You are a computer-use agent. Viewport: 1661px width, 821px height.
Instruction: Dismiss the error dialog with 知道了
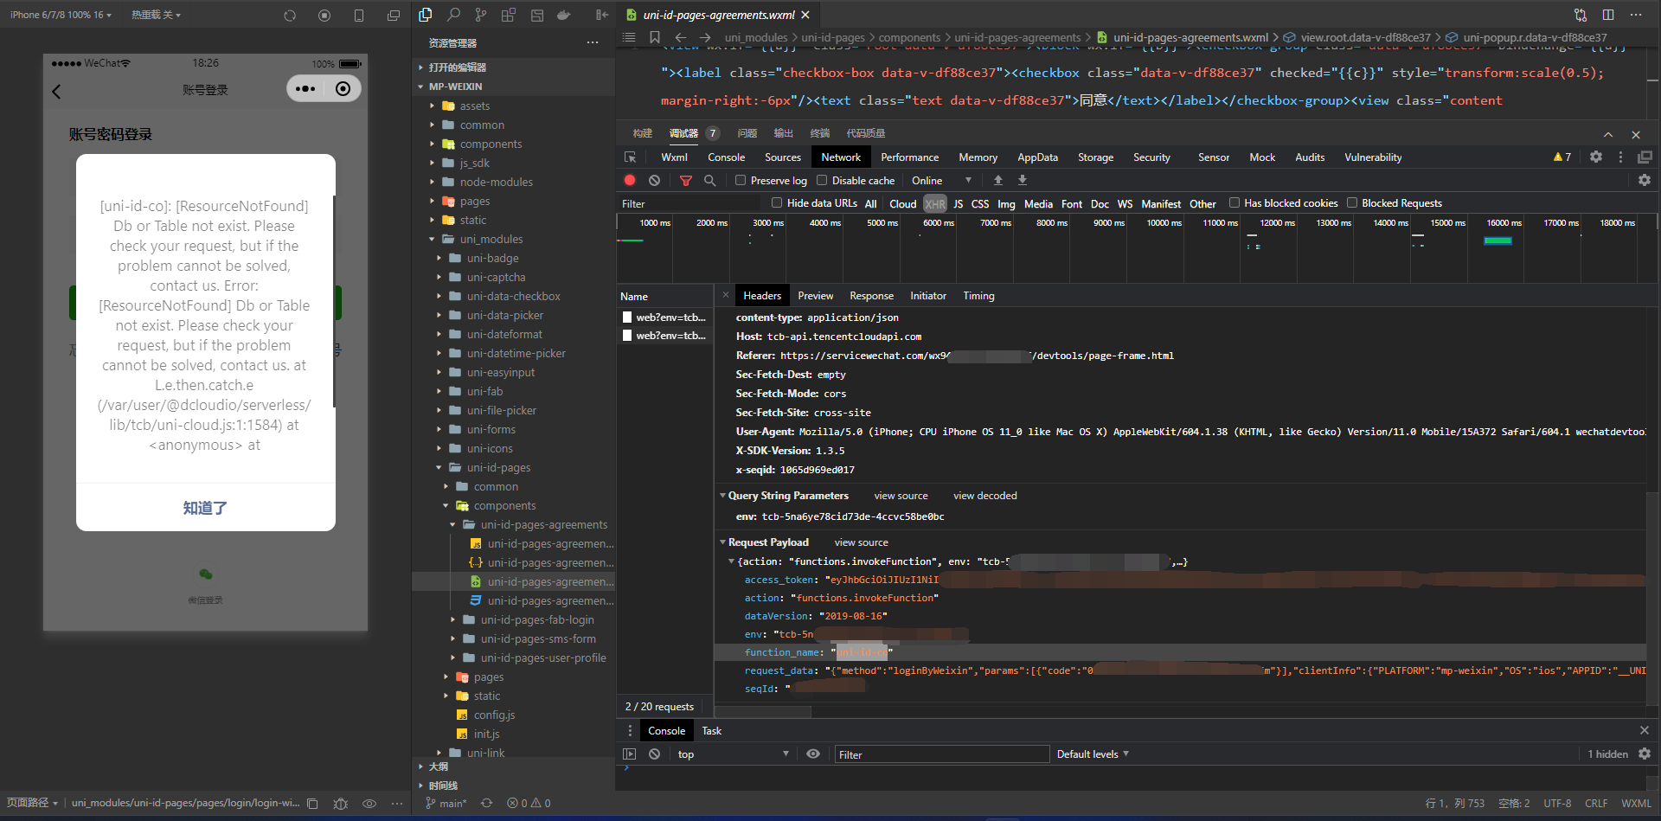[205, 508]
